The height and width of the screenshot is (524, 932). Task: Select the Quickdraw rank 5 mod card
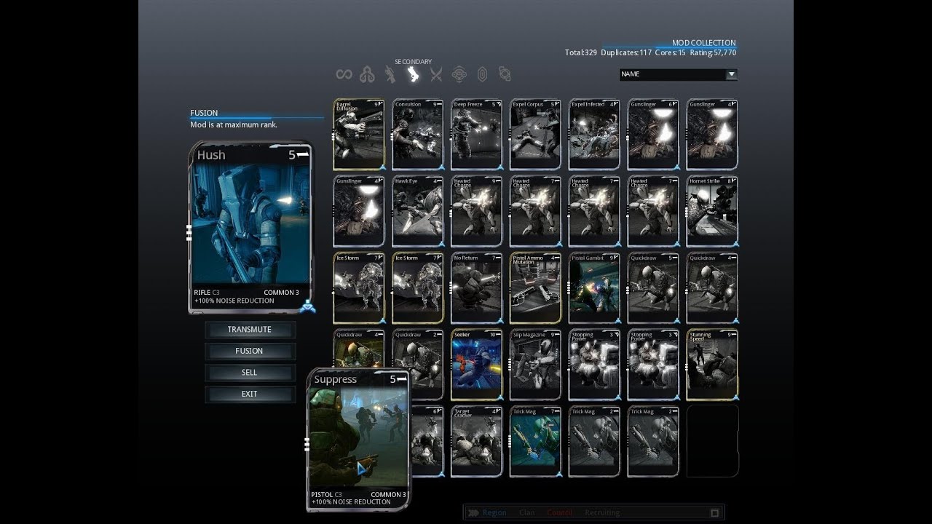(653, 288)
